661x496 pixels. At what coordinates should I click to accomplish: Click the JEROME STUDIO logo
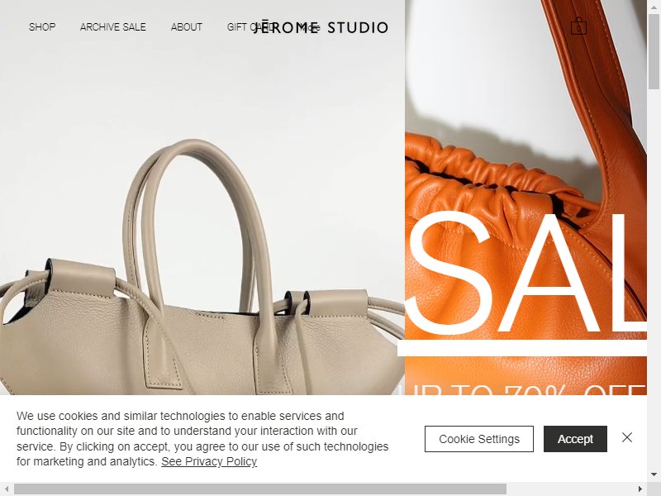click(321, 27)
